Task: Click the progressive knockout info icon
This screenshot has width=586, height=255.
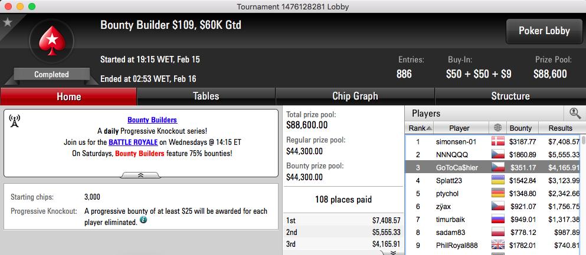Action: point(143,220)
